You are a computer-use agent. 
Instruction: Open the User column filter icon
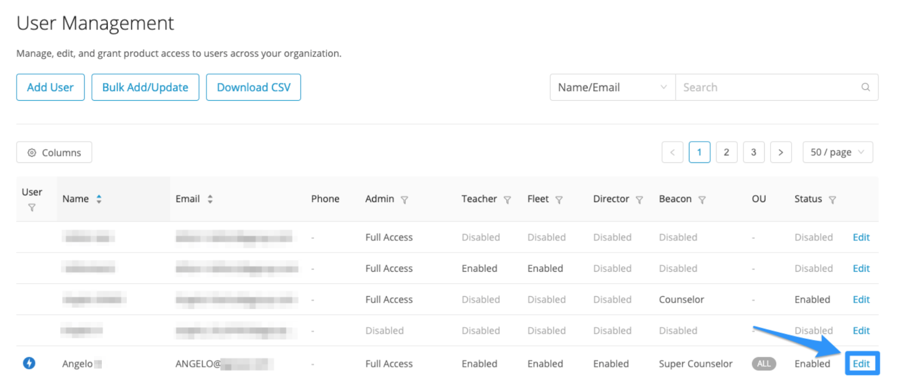click(x=32, y=208)
